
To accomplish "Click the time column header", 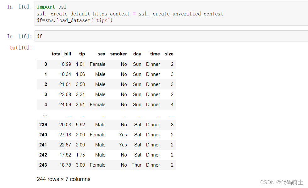I will (155, 54).
